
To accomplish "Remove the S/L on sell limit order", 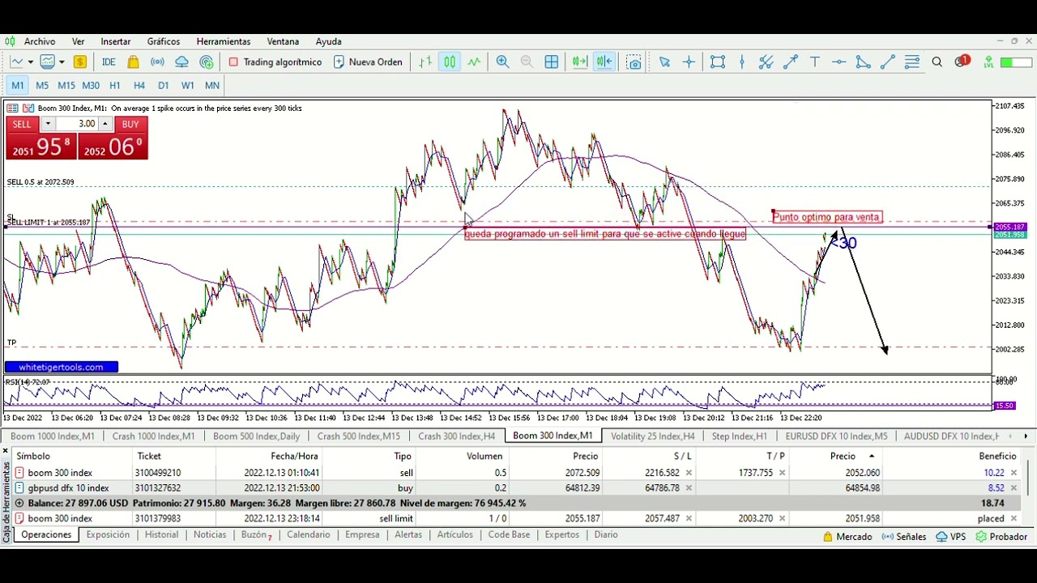I will pyautogui.click(x=689, y=519).
